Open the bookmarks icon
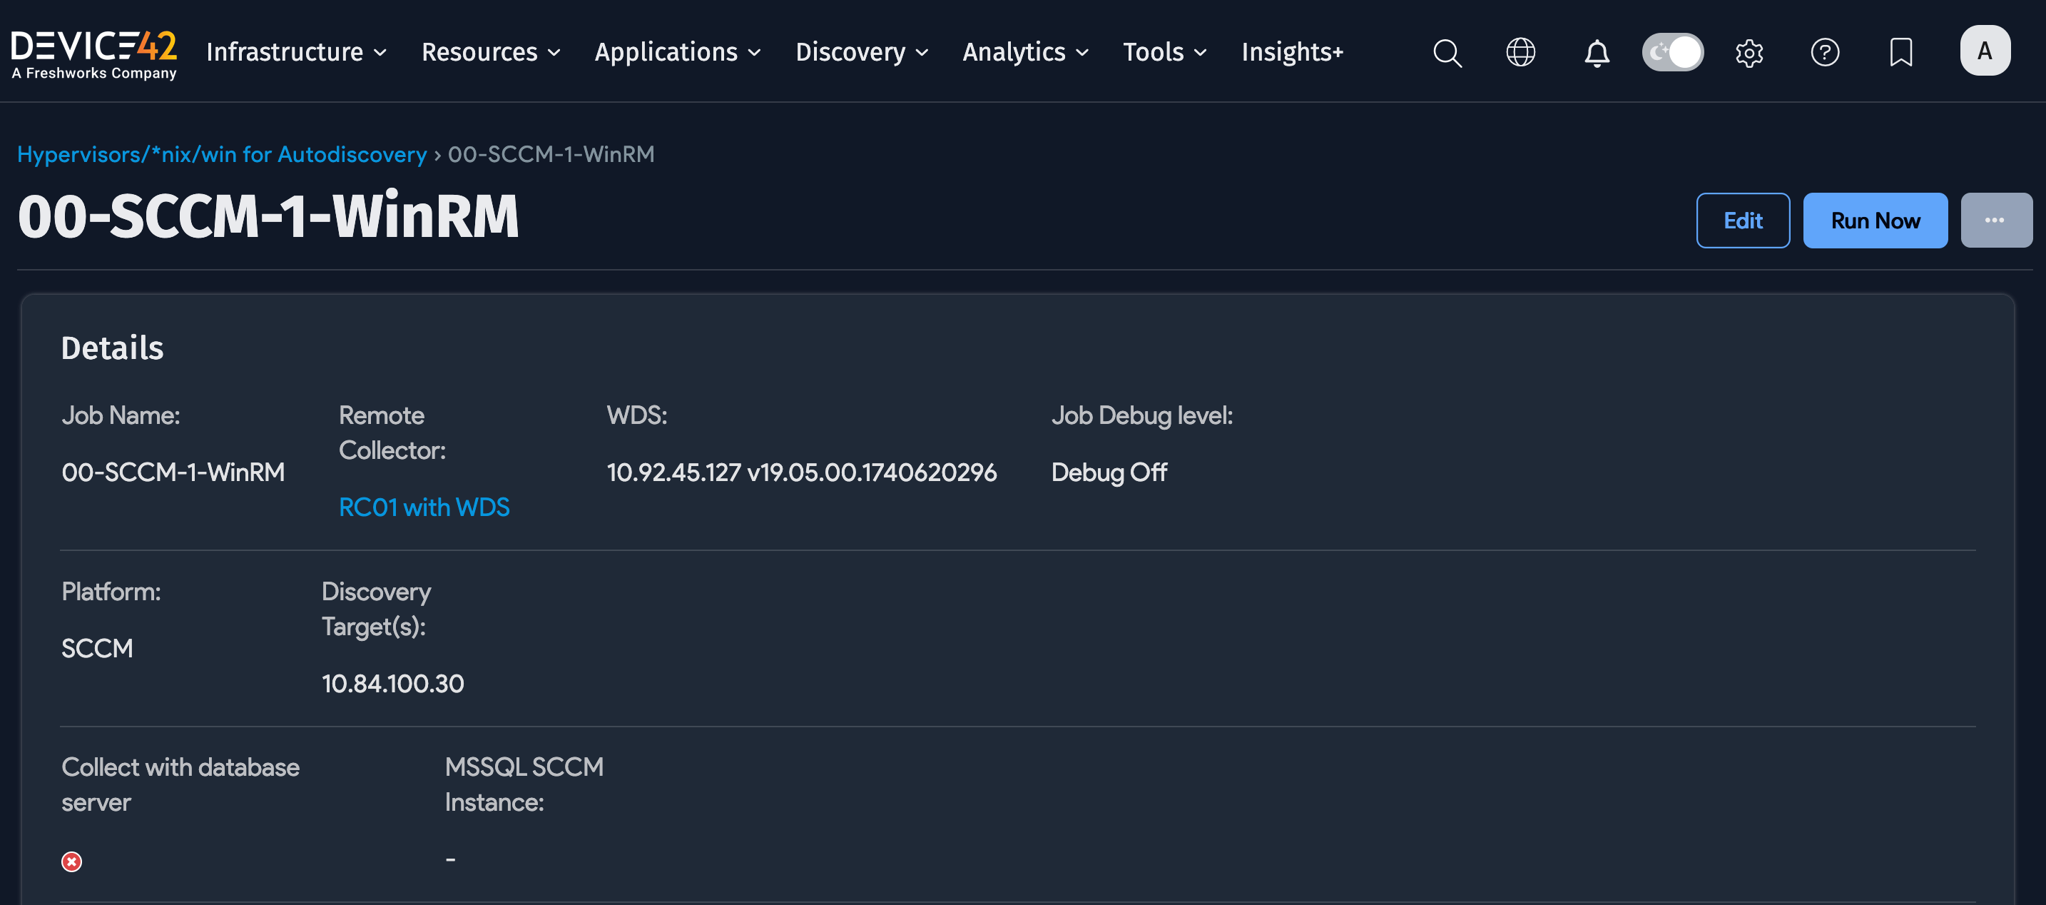The height and width of the screenshot is (905, 2046). [1900, 52]
